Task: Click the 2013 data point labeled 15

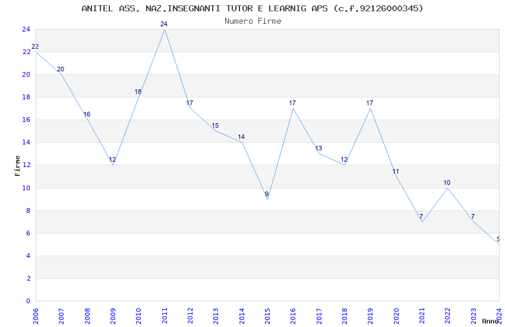Action: tap(215, 125)
